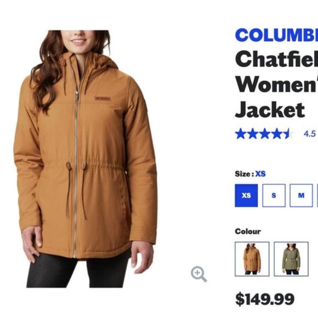Click the half-filled fifth rating star

pos(288,134)
